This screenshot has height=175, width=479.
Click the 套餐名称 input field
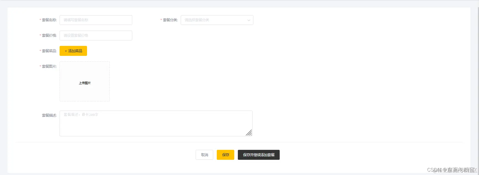pyautogui.click(x=96, y=20)
